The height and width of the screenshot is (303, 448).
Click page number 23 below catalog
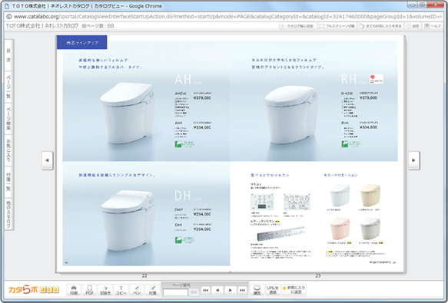tap(318, 275)
